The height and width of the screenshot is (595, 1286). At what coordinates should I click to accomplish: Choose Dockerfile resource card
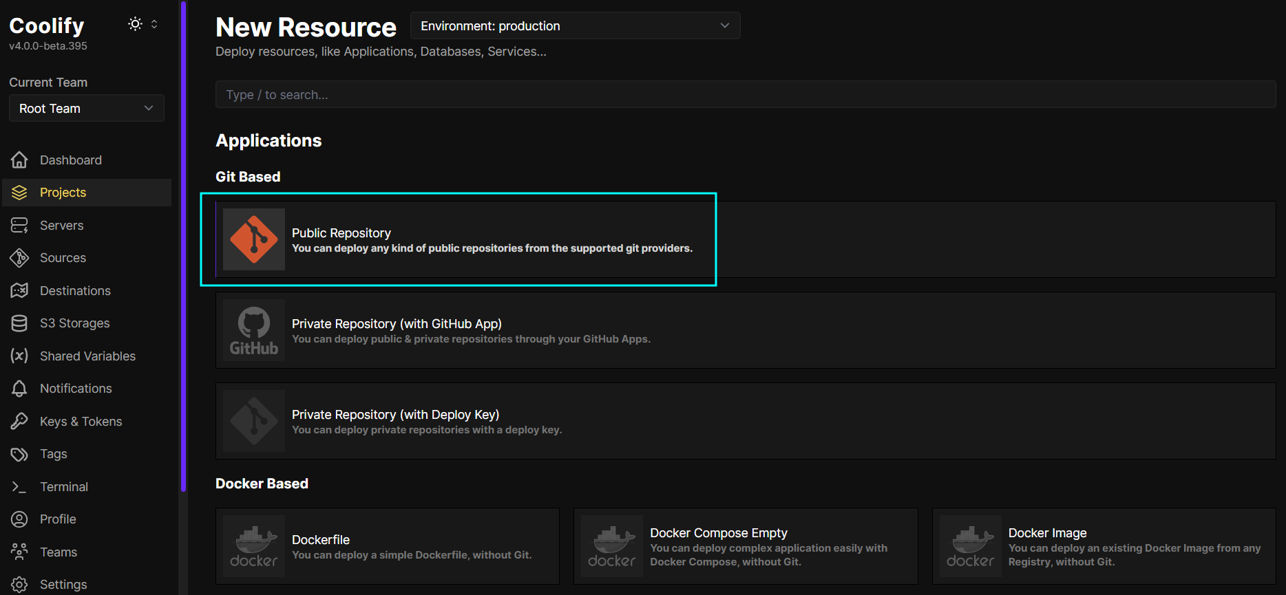(388, 546)
